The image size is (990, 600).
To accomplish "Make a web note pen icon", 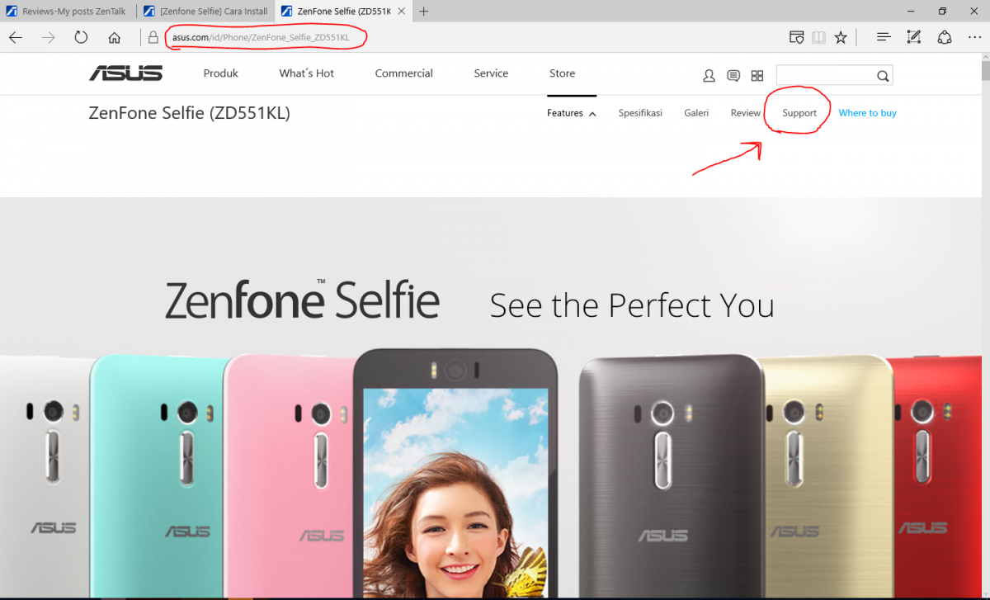I will [914, 37].
